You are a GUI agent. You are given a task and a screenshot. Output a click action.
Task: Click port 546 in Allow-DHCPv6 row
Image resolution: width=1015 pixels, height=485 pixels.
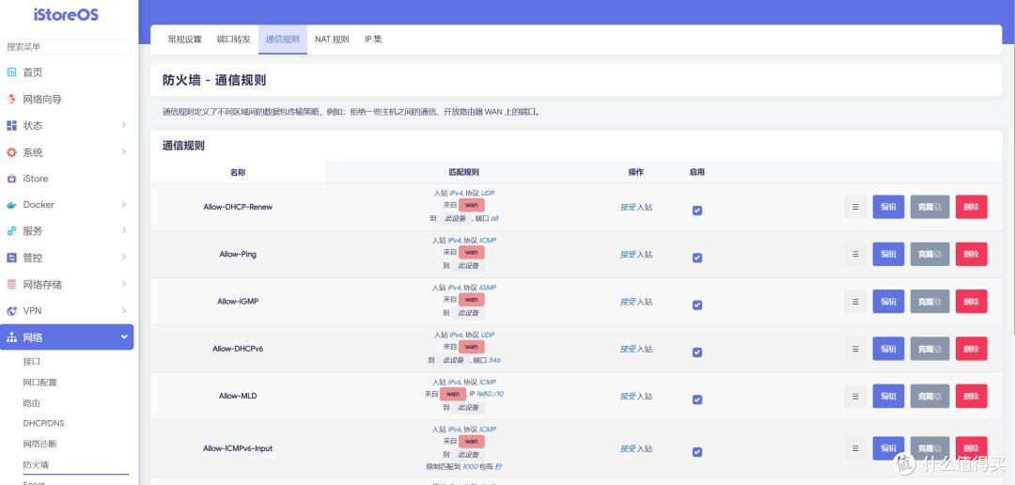pyautogui.click(x=494, y=360)
